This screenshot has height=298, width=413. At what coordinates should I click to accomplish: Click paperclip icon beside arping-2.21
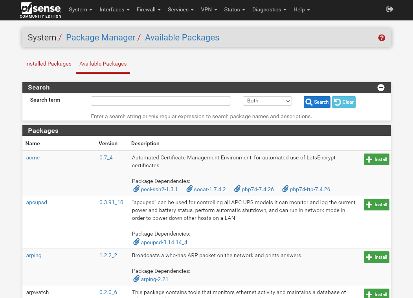click(x=136, y=279)
